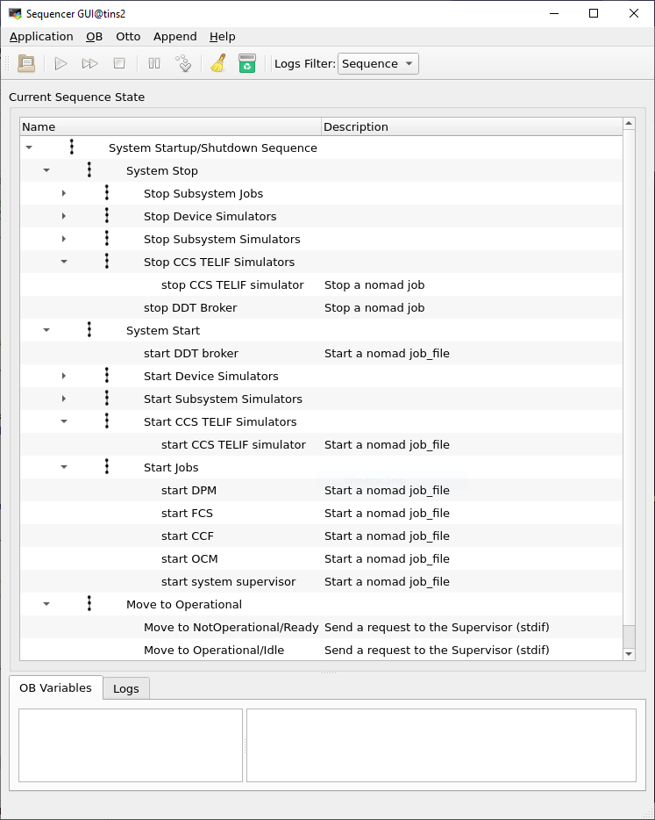Viewport: 655px width, 820px height.
Task: Open the Otto menu
Action: [128, 36]
